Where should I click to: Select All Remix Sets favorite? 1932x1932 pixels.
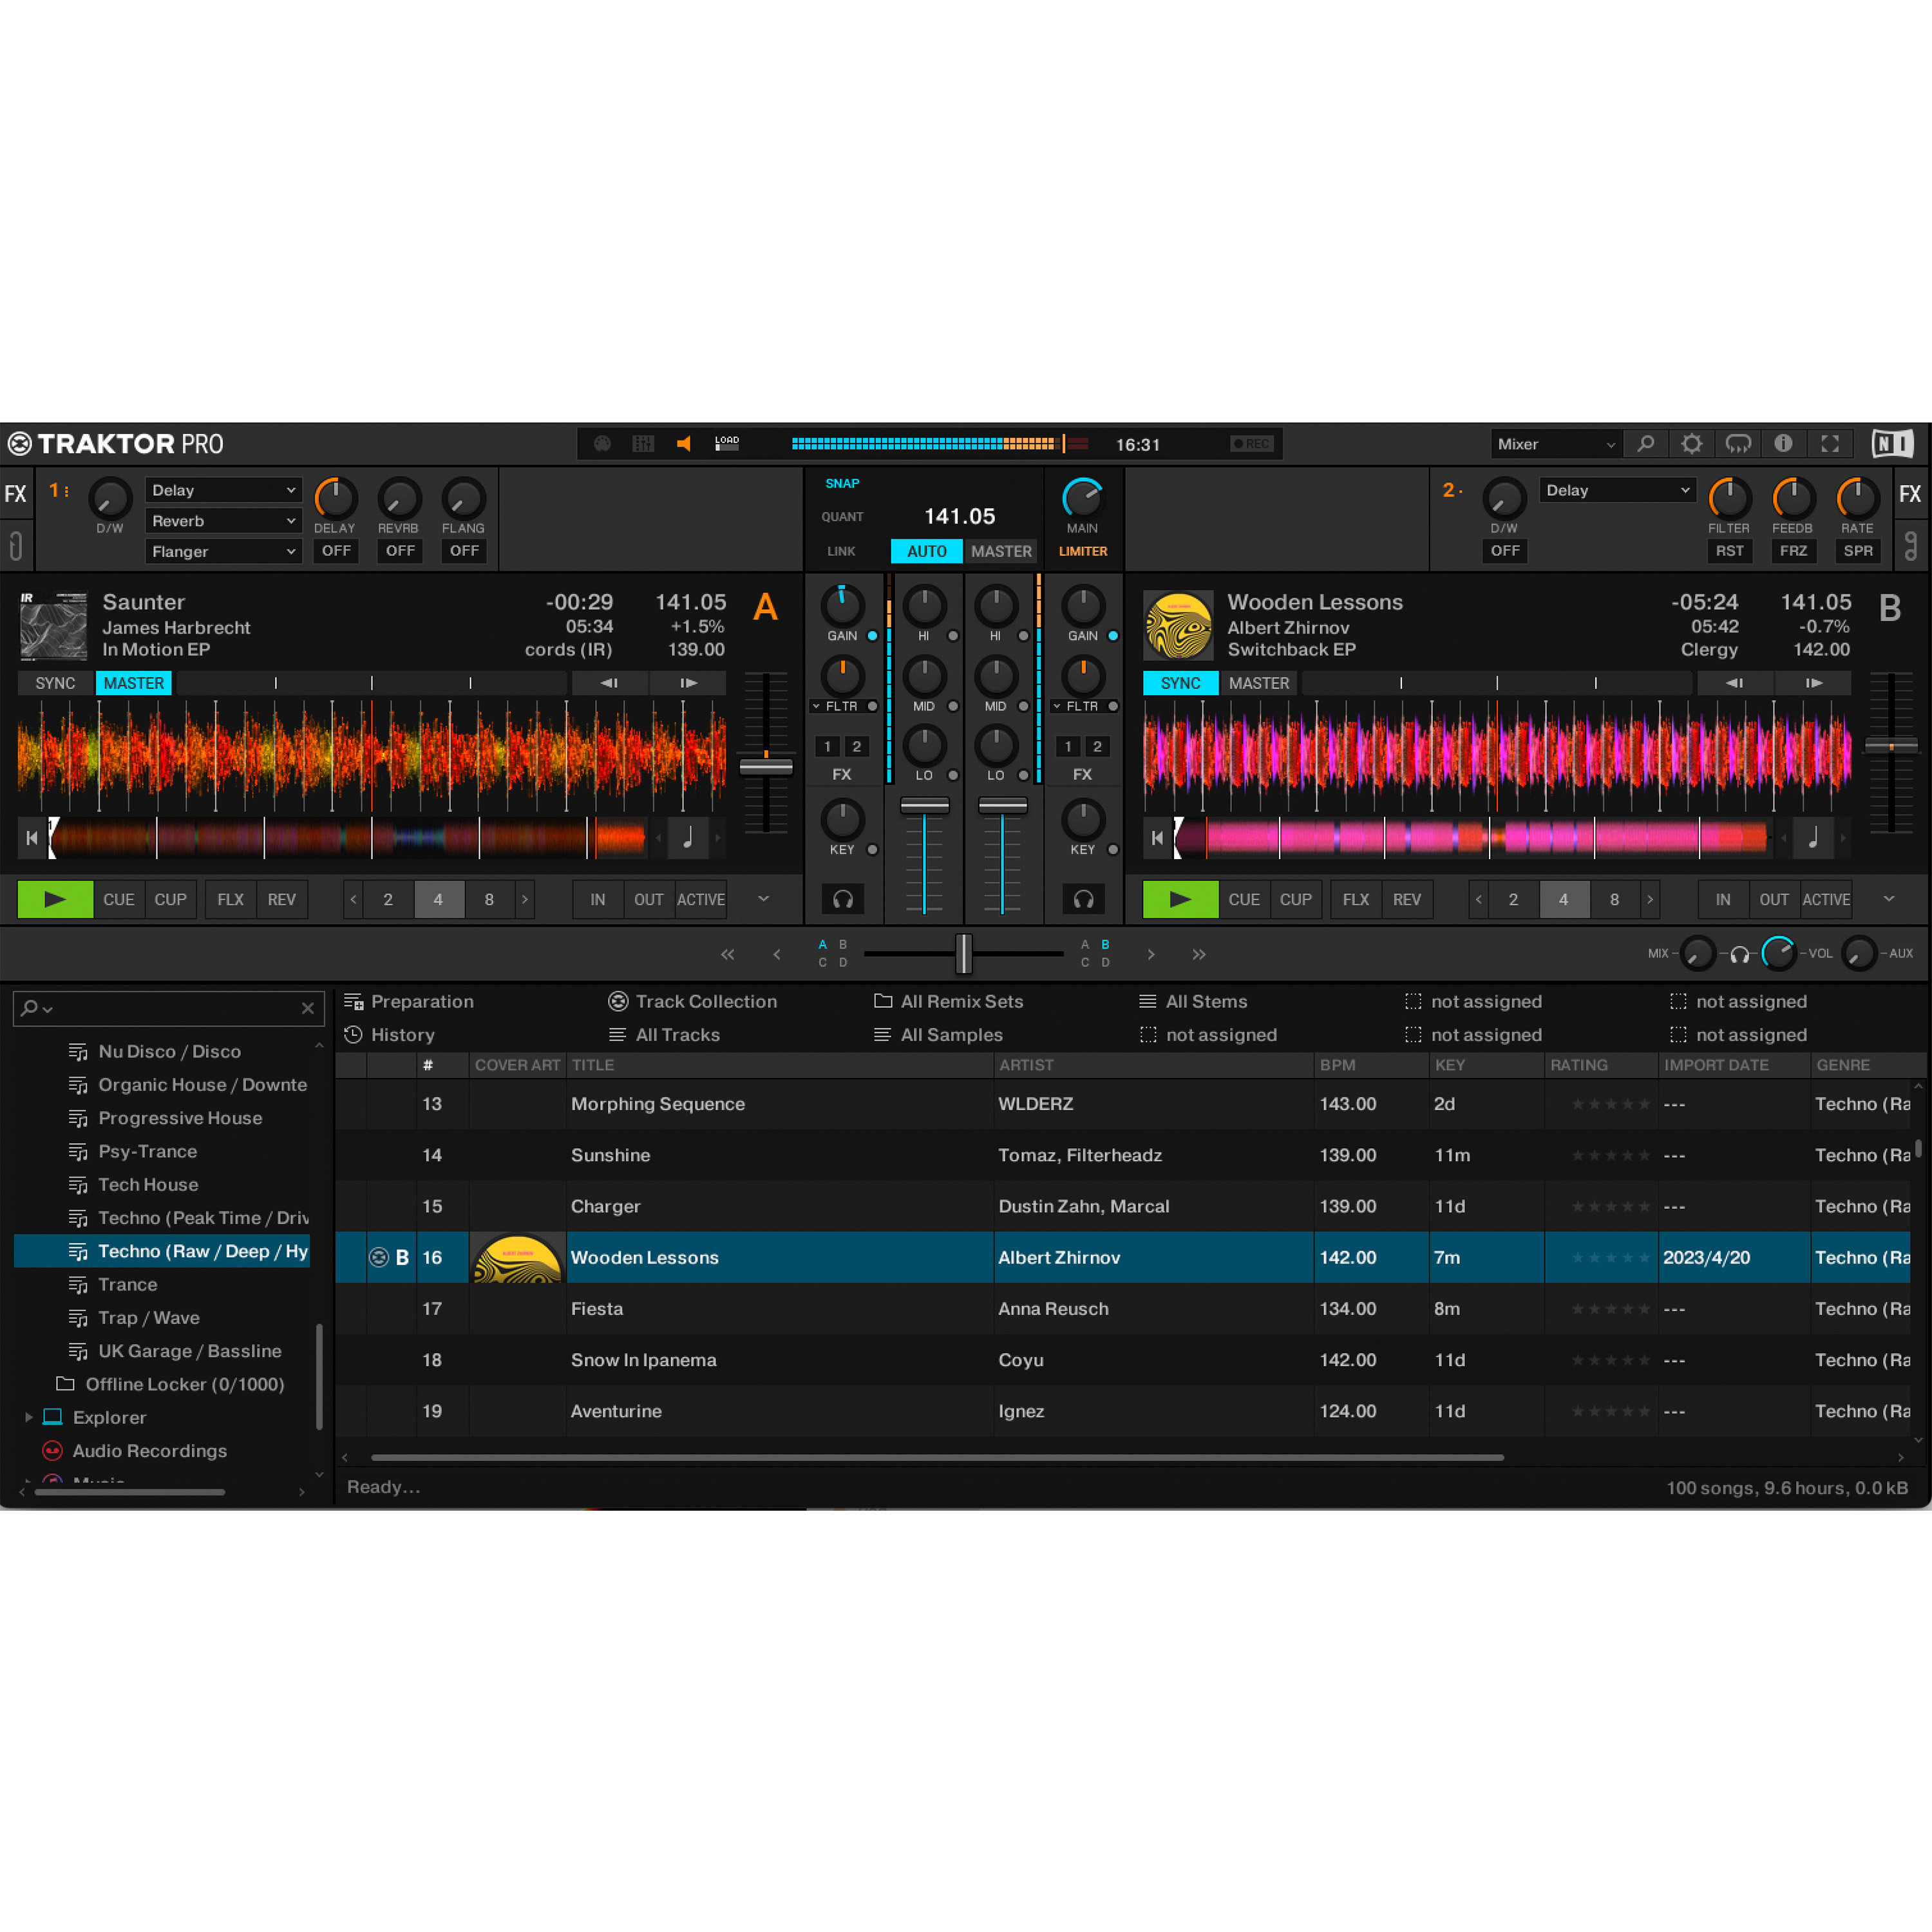[948, 1001]
